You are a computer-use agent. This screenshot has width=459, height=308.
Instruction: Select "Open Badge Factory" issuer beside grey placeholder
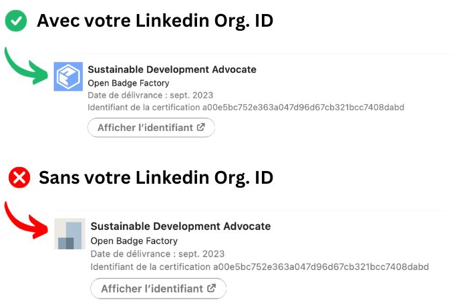click(x=134, y=241)
